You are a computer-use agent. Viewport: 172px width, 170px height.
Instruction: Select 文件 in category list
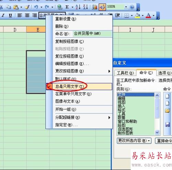pos(136,95)
